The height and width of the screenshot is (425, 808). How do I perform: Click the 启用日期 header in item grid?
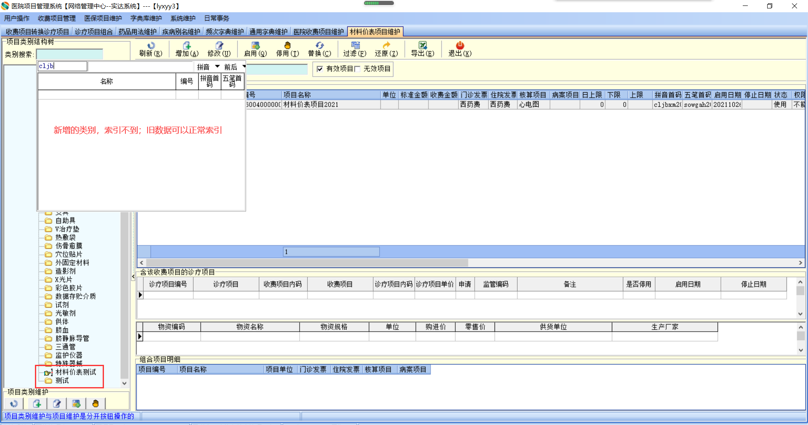coord(727,95)
